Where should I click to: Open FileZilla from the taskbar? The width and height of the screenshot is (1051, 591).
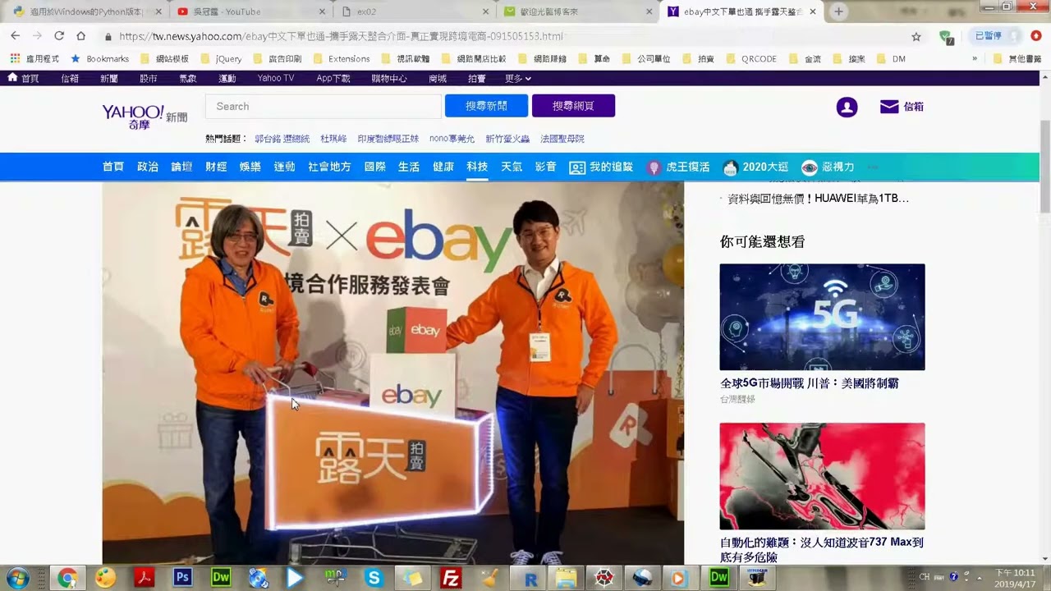[x=450, y=578]
